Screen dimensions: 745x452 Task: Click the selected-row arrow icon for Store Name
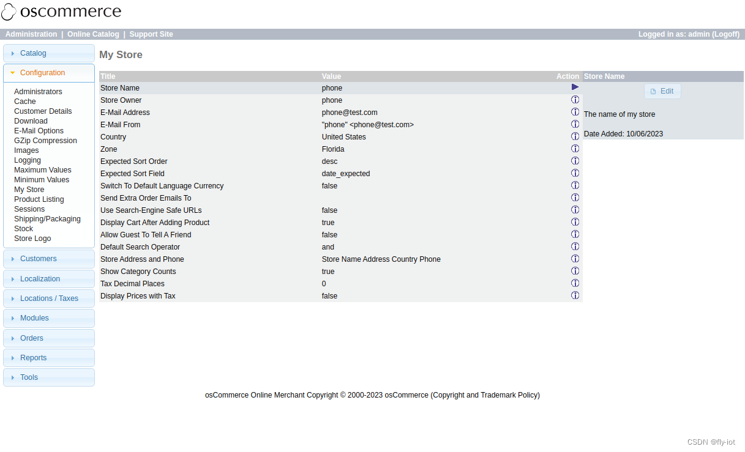[x=575, y=87]
